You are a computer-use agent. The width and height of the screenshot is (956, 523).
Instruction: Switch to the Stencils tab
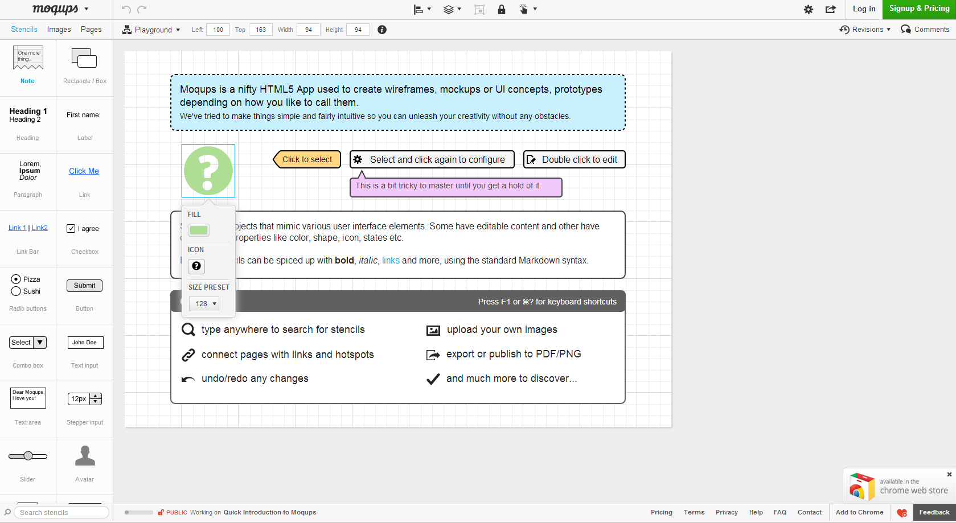tap(24, 30)
